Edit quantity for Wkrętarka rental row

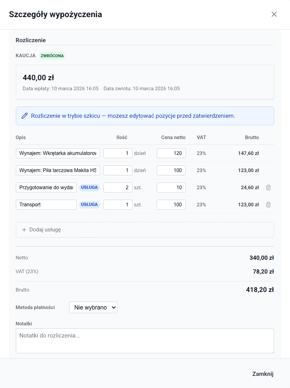[118, 153]
